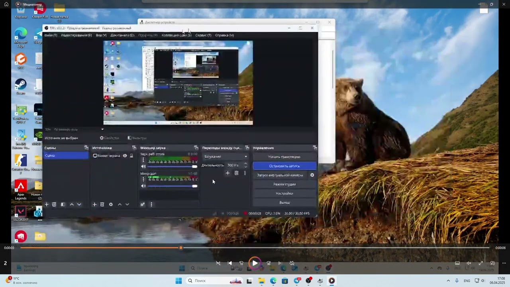Unmute media player volume
510x287 pixels.
coord(469,263)
